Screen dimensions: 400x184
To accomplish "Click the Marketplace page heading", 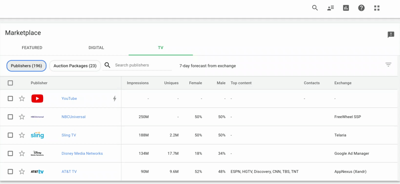I will pyautogui.click(x=23, y=33).
